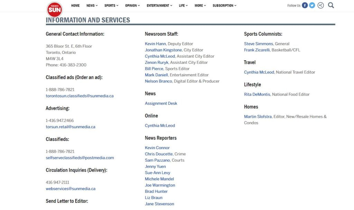This screenshot has height=210, width=354.
Task: Expand the Opinion dropdown menu
Action: [x=132, y=6]
